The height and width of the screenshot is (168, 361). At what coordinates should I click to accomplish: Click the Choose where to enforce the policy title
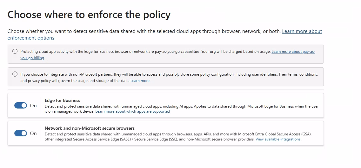[x=89, y=15]
